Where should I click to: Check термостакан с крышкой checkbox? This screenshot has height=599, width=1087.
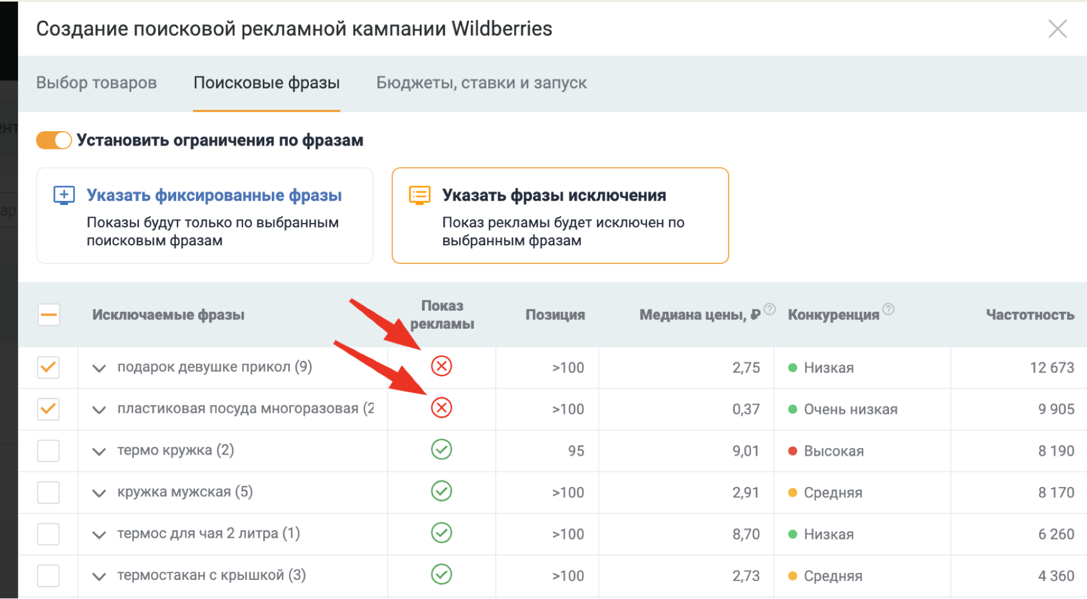coord(48,575)
